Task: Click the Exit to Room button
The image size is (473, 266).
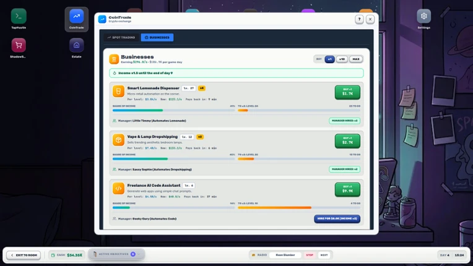Action: (x=24, y=255)
